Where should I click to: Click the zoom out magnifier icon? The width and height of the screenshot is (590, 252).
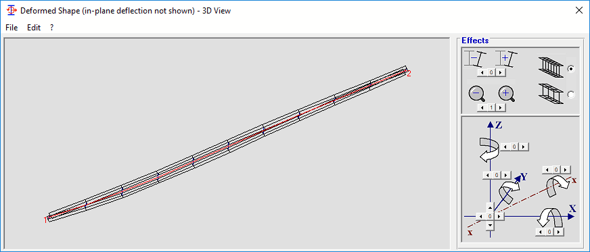tap(476, 93)
